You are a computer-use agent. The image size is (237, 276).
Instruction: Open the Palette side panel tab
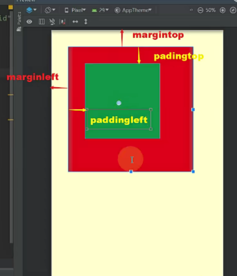pos(19,21)
